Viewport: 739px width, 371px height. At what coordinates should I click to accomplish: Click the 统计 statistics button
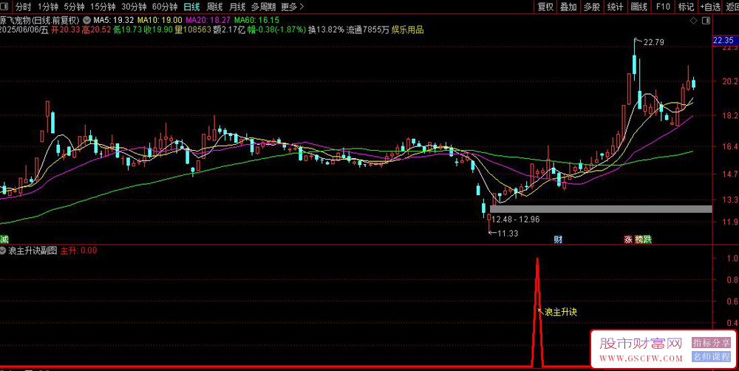point(615,7)
